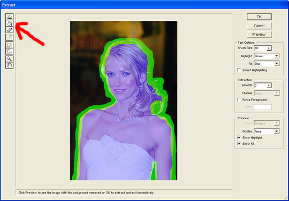Select the Zoom magnifier tool
Screen dimensions: 289x201
point(10,59)
